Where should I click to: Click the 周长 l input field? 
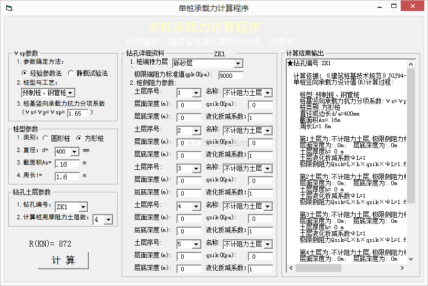(x=67, y=177)
